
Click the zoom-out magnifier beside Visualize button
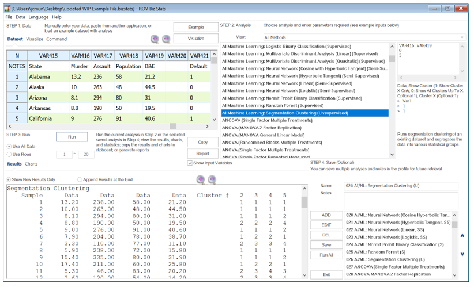tap(166, 39)
